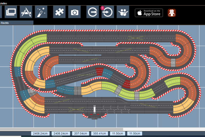Viewport: 205px width, 137px height.
Task: Open the community friends icon
Action: pos(123,12)
